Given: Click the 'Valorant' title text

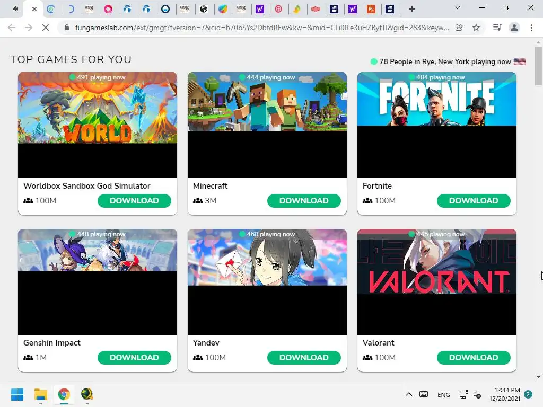Looking at the screenshot, I should pos(378,343).
